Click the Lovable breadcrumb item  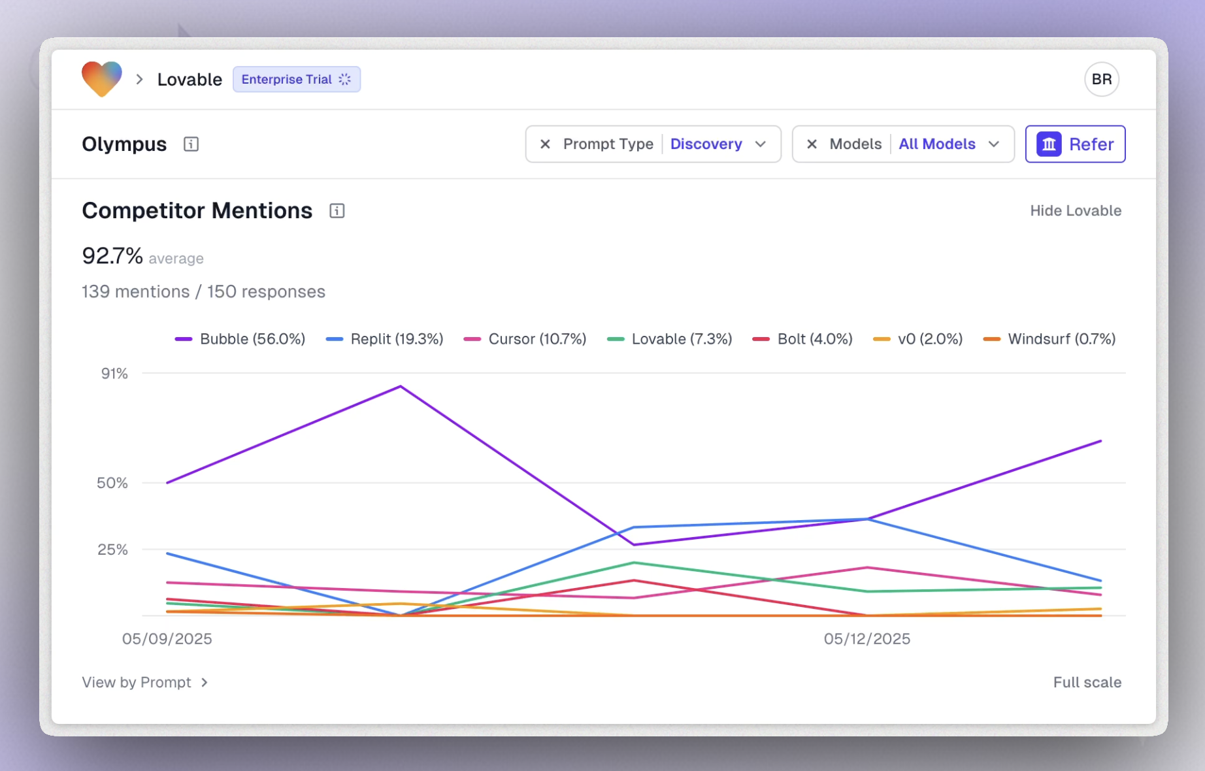[x=190, y=79]
